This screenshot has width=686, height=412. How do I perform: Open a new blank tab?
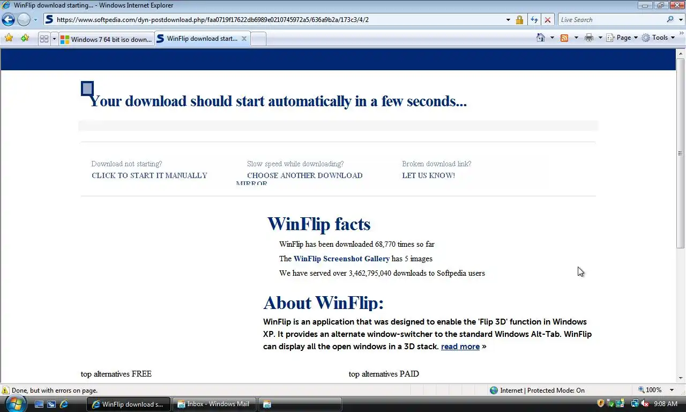click(258, 39)
